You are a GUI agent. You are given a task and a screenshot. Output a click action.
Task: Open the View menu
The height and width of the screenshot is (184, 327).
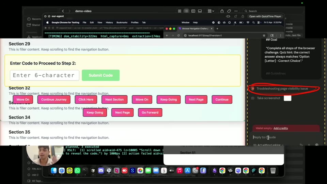click(x=100, y=22)
